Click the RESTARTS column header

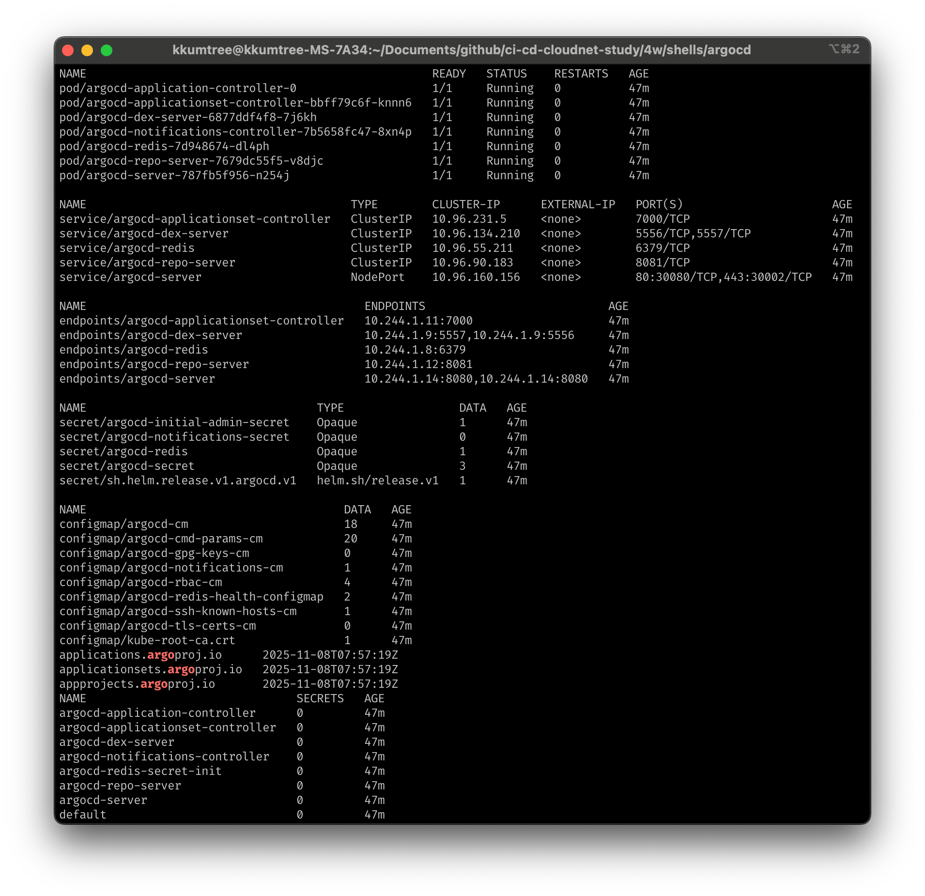coord(581,74)
